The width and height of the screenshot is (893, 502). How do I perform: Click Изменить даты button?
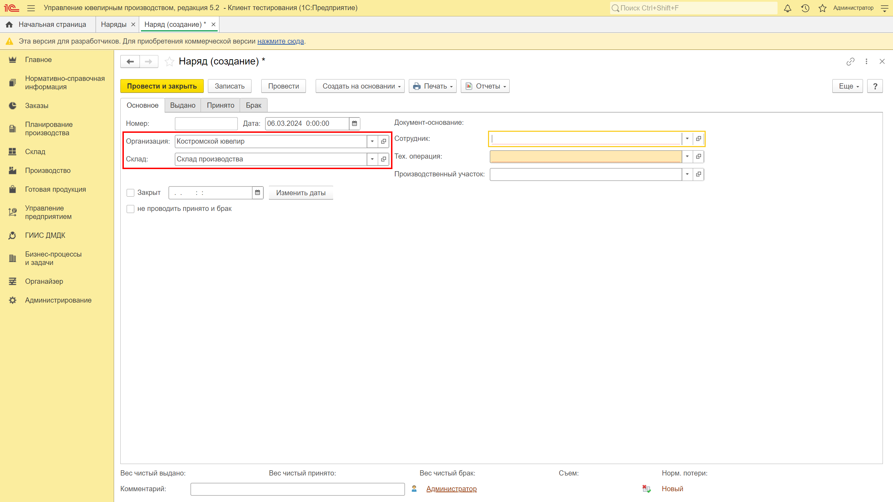pyautogui.click(x=301, y=193)
